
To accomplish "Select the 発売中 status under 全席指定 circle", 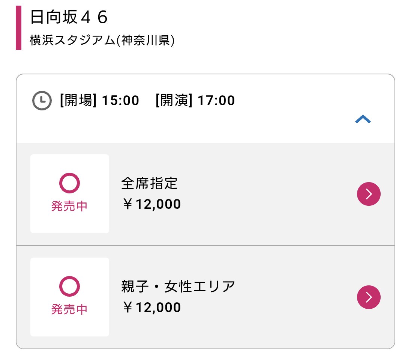I will tap(69, 206).
